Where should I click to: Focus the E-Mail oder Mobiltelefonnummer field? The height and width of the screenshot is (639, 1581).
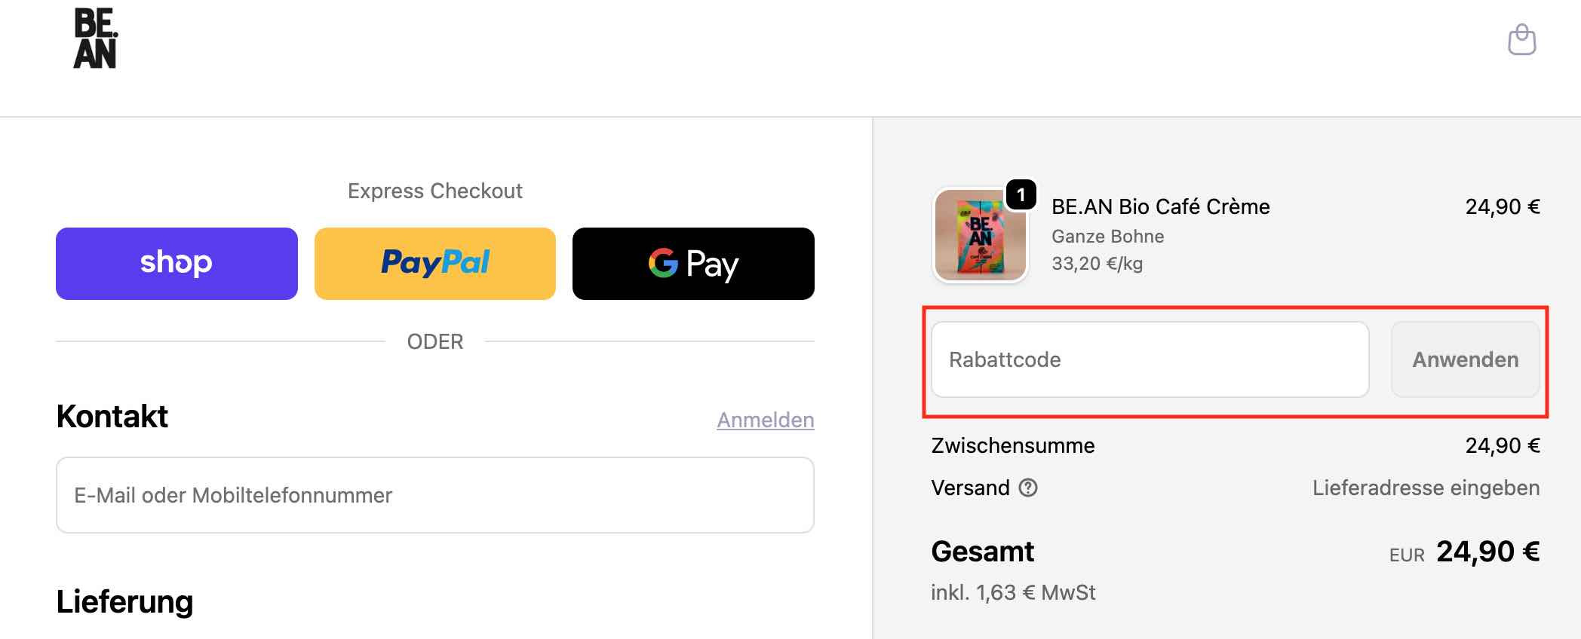point(435,495)
